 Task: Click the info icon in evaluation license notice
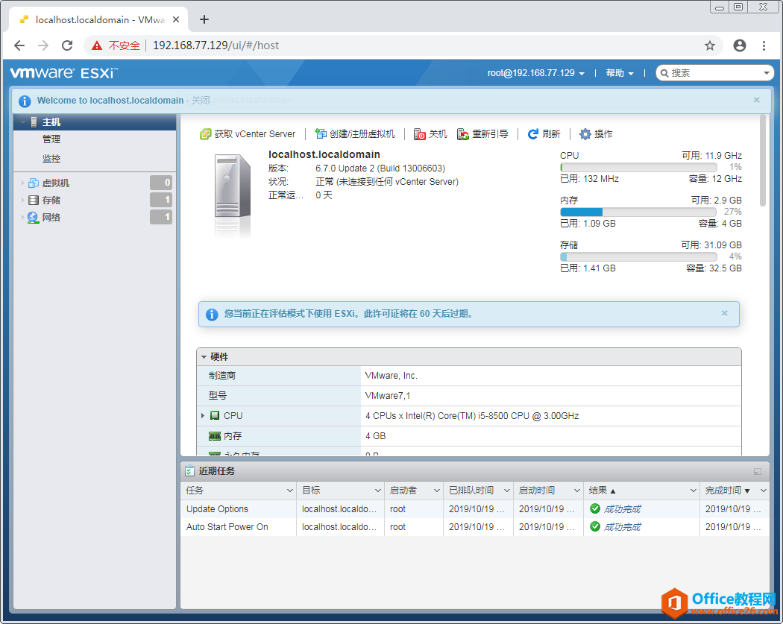pos(212,314)
